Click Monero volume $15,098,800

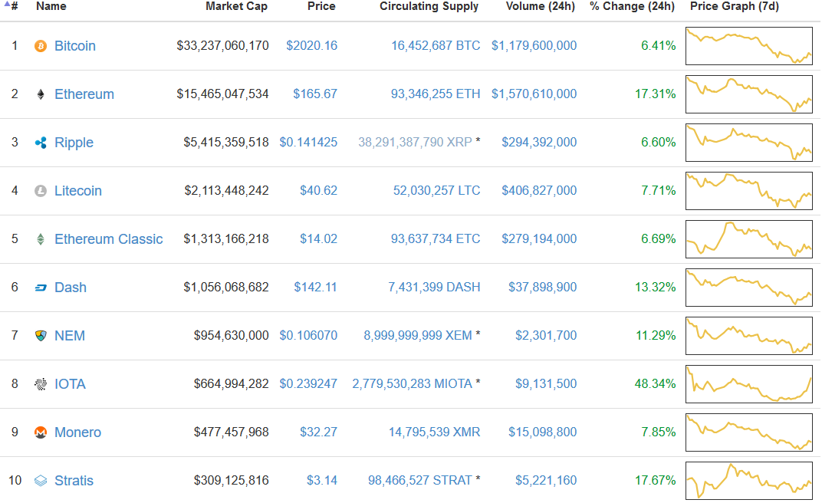543,432
